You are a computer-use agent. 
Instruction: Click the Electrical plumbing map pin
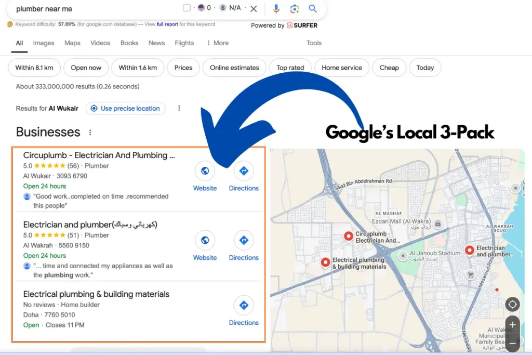[325, 262]
